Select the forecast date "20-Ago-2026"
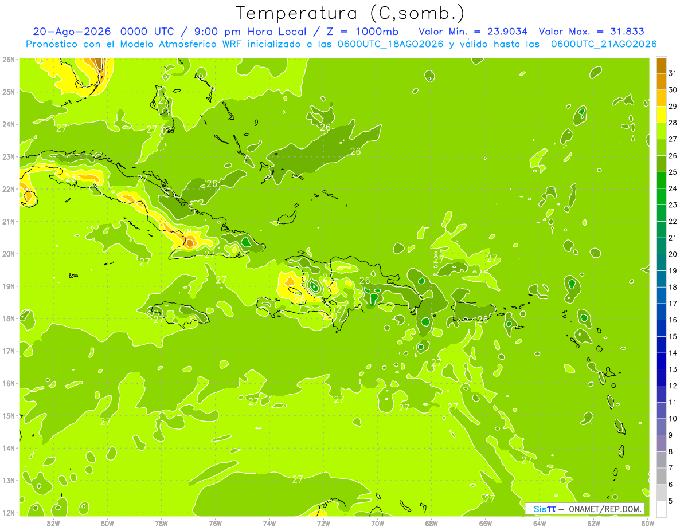The image size is (688, 531). [x=73, y=32]
